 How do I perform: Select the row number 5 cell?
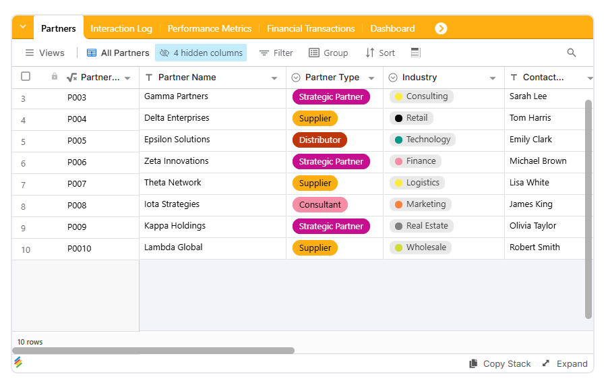tap(24, 142)
